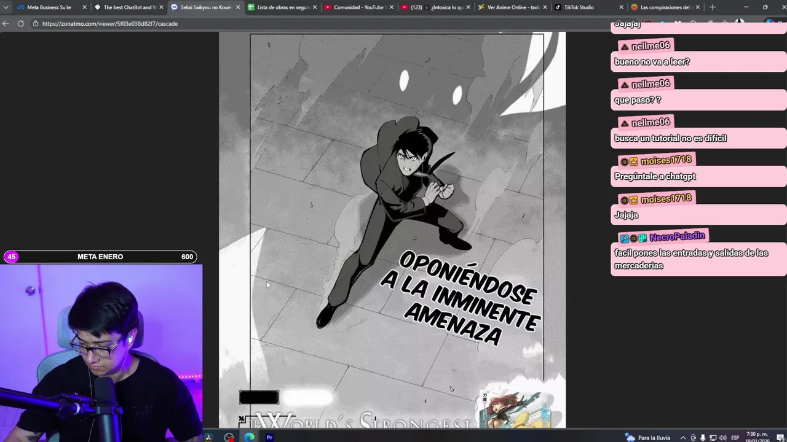This screenshot has width=787, height=442.
Task: Click chat message 'que paso? ?'
Action: [698, 100]
